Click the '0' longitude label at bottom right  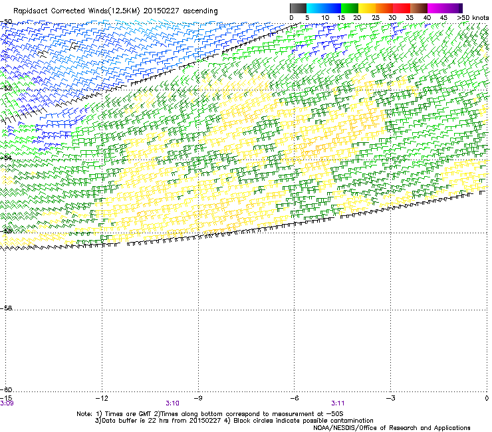(x=487, y=398)
